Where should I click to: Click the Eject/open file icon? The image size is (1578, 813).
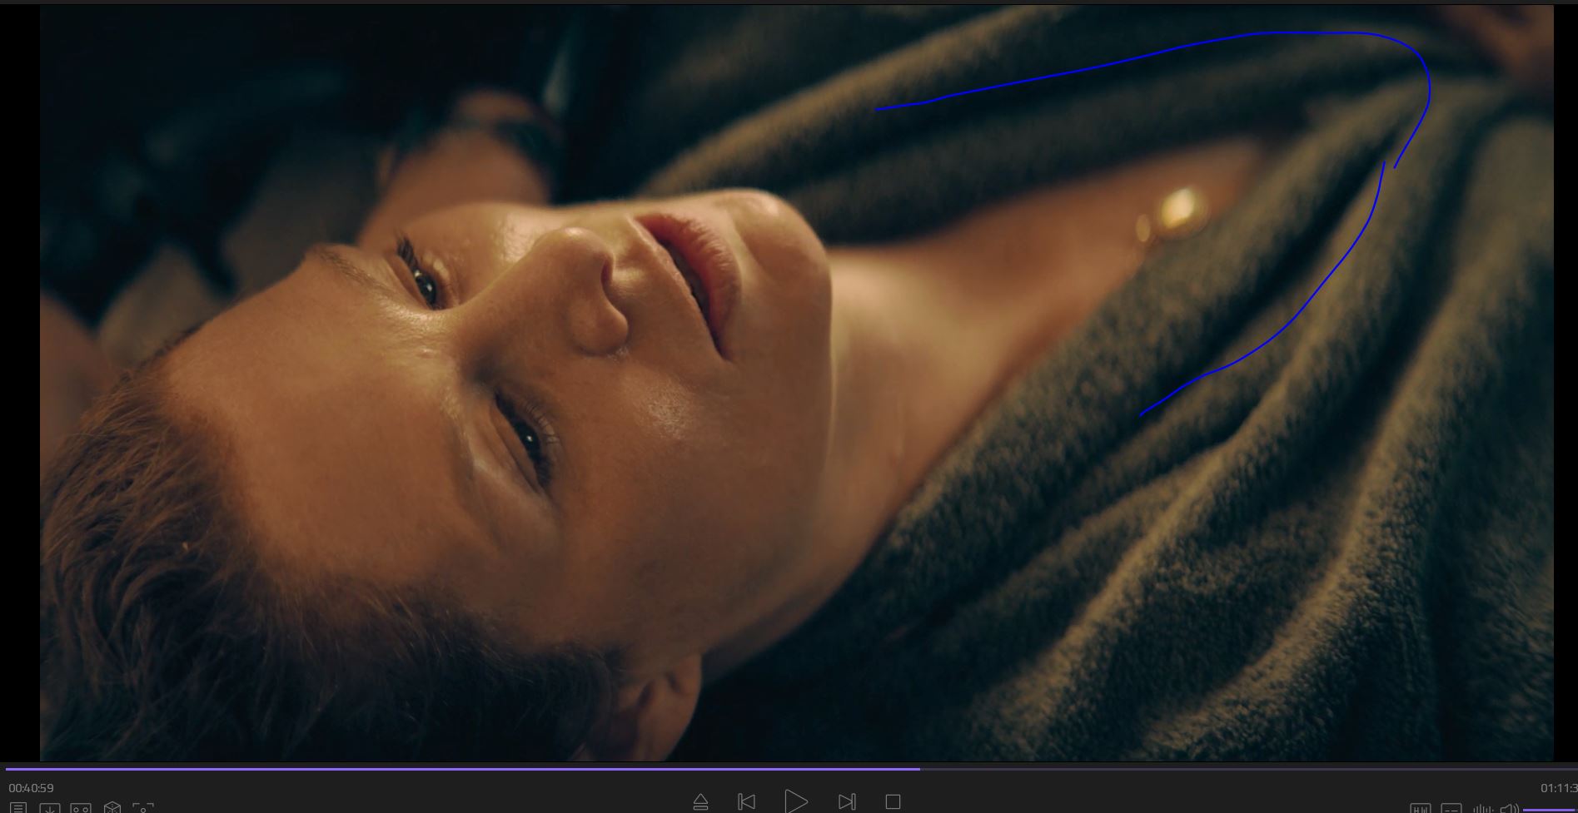tap(700, 802)
